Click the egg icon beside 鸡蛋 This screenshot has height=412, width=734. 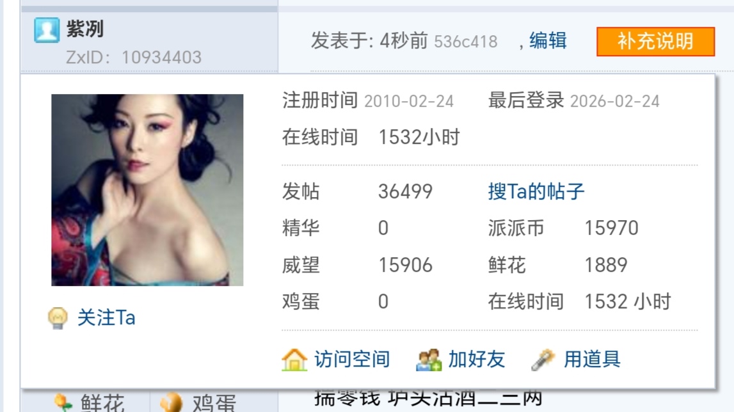171,402
